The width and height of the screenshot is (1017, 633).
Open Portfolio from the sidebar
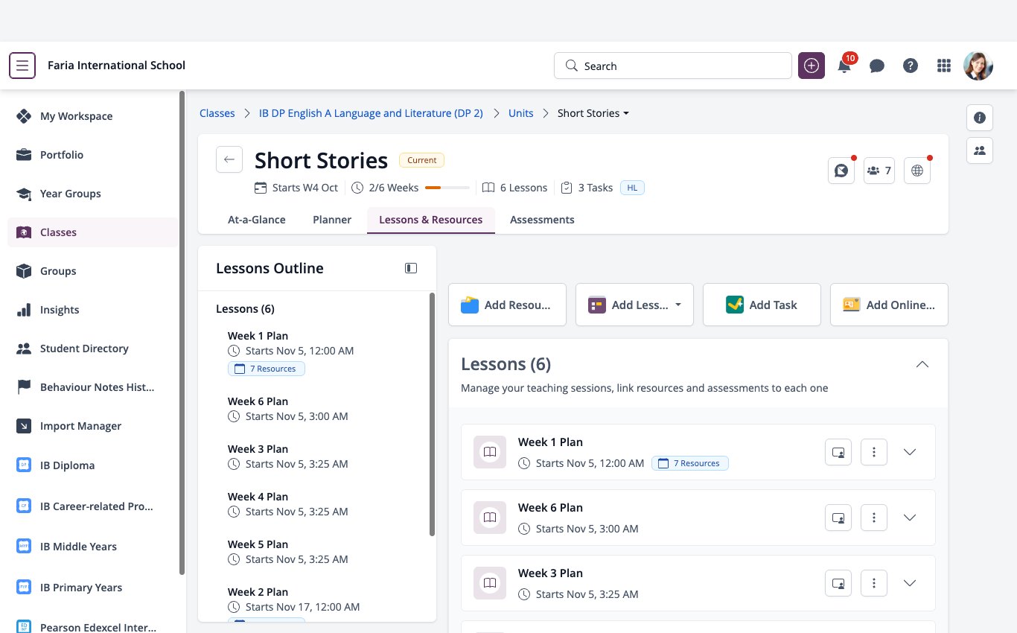point(92,155)
